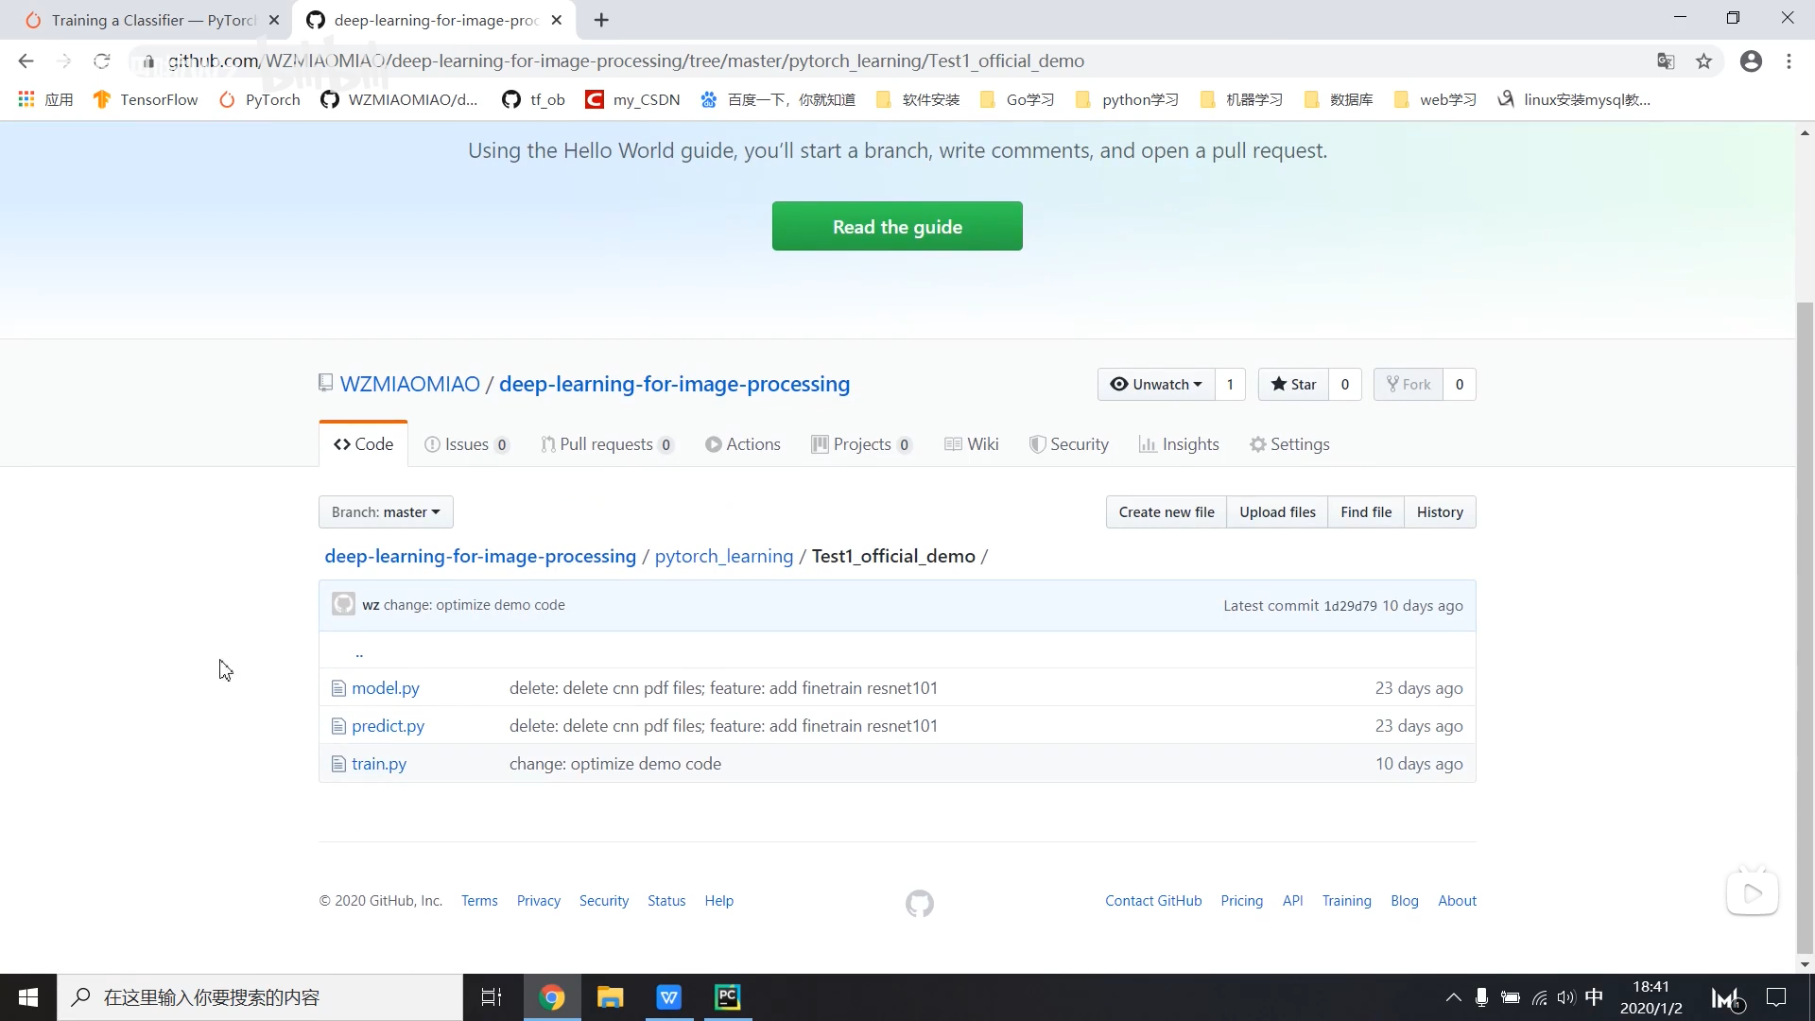Open Chrome three-dot menu

(x=1789, y=61)
